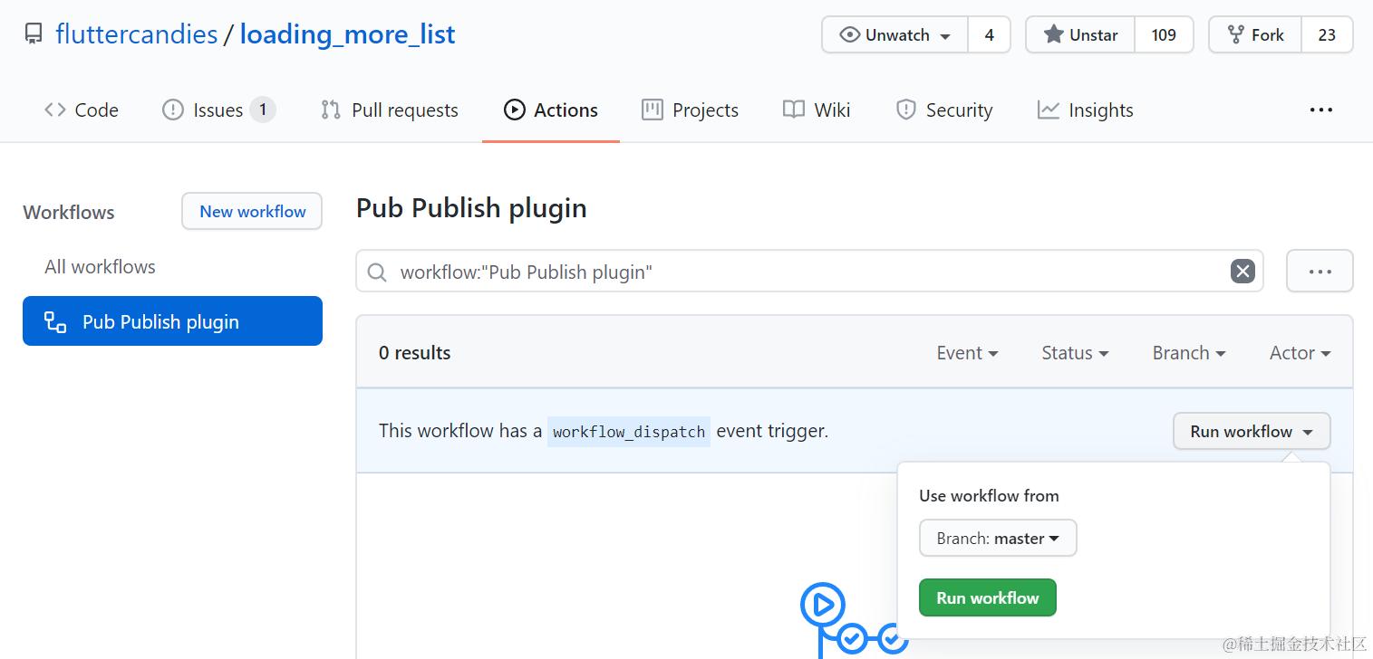The image size is (1373, 659).
Task: Click the New workflow button
Action: point(252,211)
